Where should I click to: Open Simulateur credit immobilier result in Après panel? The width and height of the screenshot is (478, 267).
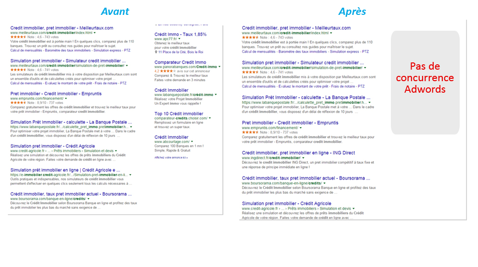pyautogui.click(x=303, y=62)
